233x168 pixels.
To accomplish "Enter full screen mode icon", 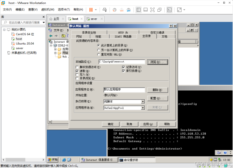I will [153, 10].
